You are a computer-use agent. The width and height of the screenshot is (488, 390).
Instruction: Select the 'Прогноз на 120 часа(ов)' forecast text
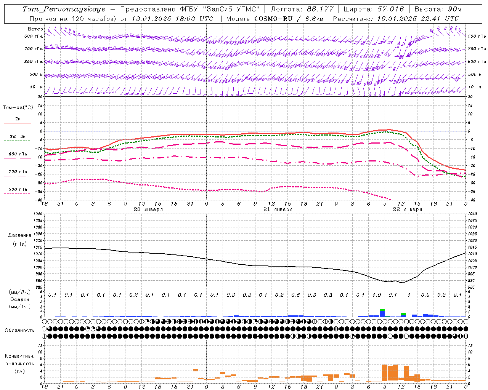pos(73,19)
